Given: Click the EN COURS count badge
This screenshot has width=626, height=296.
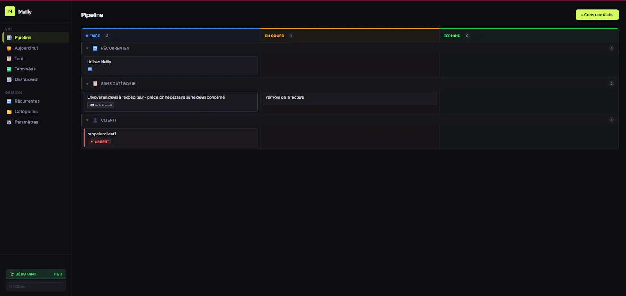Looking at the screenshot, I should click(x=291, y=36).
